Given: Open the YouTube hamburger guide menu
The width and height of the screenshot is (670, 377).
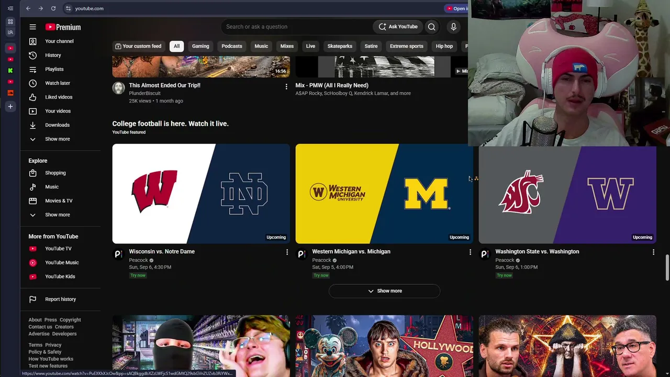Looking at the screenshot, I should pyautogui.click(x=32, y=27).
